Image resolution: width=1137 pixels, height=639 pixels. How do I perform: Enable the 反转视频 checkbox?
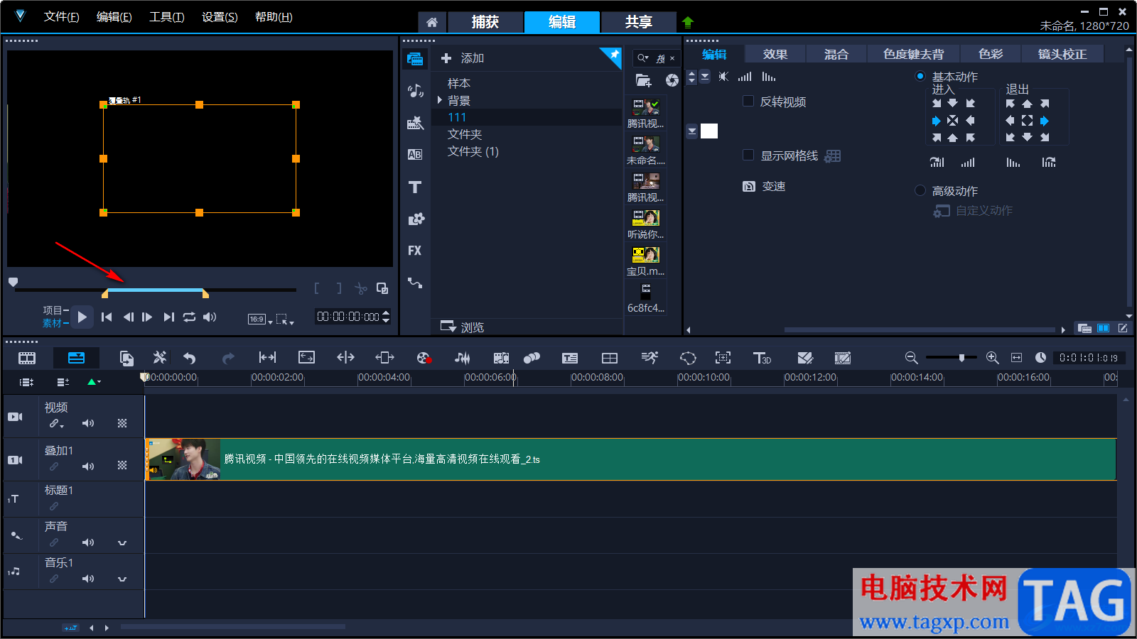[x=748, y=102]
